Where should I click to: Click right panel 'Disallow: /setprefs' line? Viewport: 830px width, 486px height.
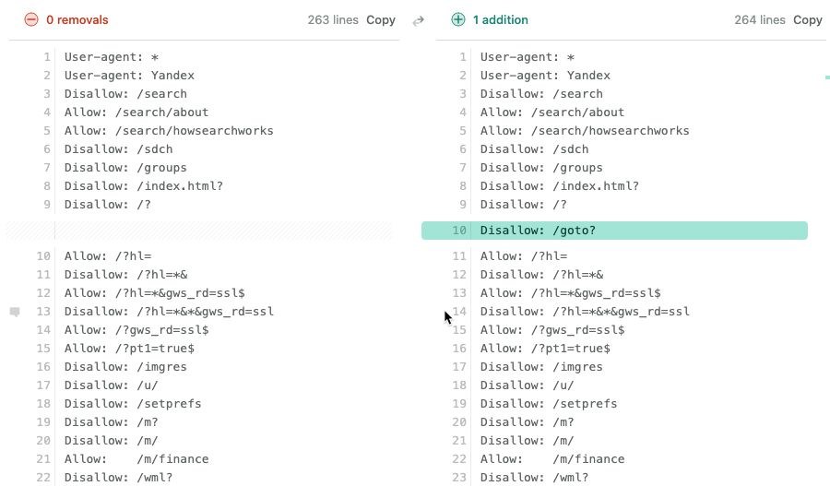(549, 404)
